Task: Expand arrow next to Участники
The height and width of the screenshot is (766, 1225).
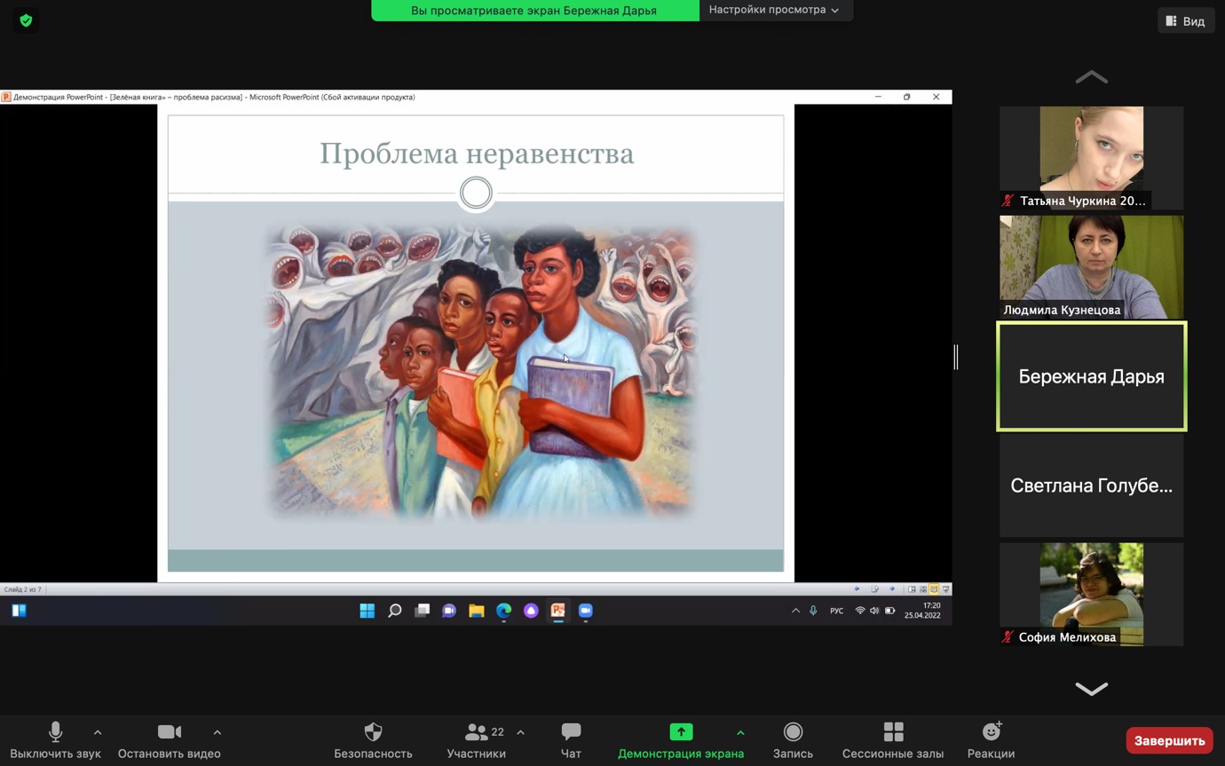Action: click(x=520, y=732)
